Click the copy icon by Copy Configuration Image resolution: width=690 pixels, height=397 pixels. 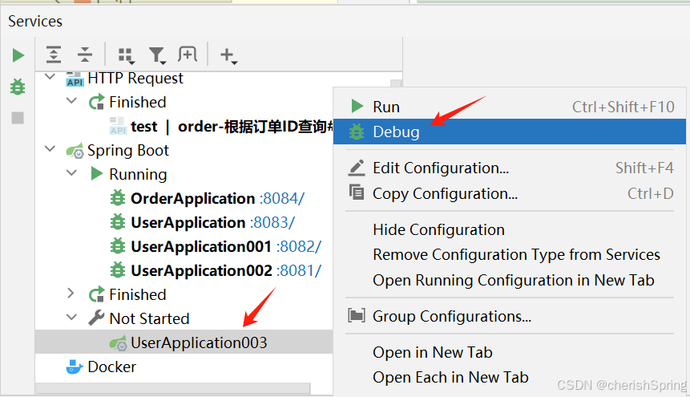357,192
